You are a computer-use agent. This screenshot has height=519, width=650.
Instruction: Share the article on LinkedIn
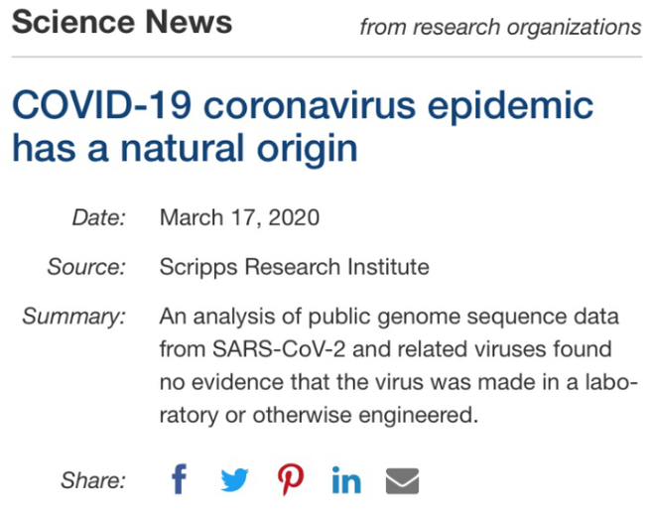pos(346,481)
